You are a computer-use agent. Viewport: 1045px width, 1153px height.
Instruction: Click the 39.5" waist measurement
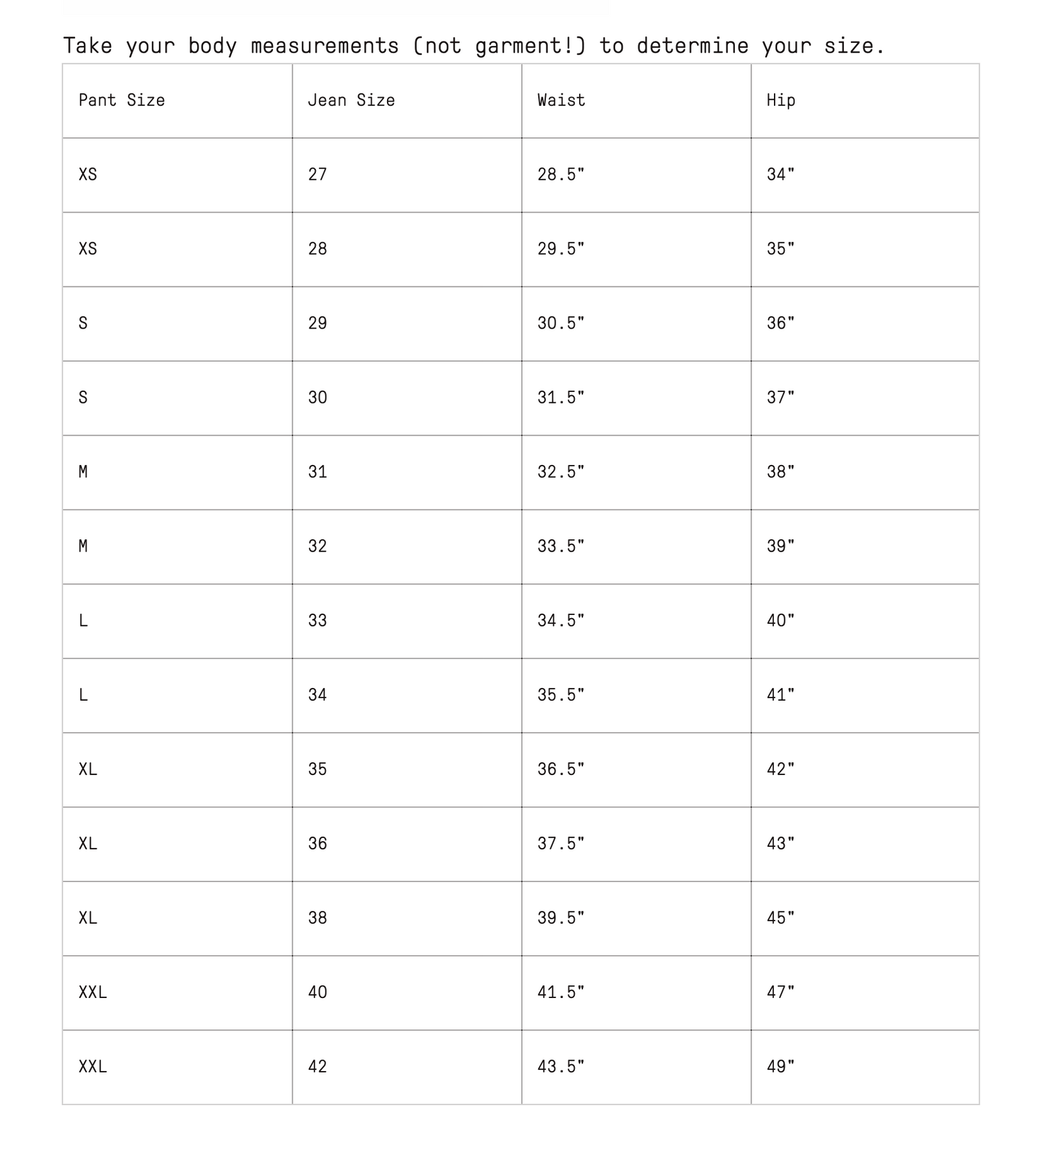tap(561, 918)
